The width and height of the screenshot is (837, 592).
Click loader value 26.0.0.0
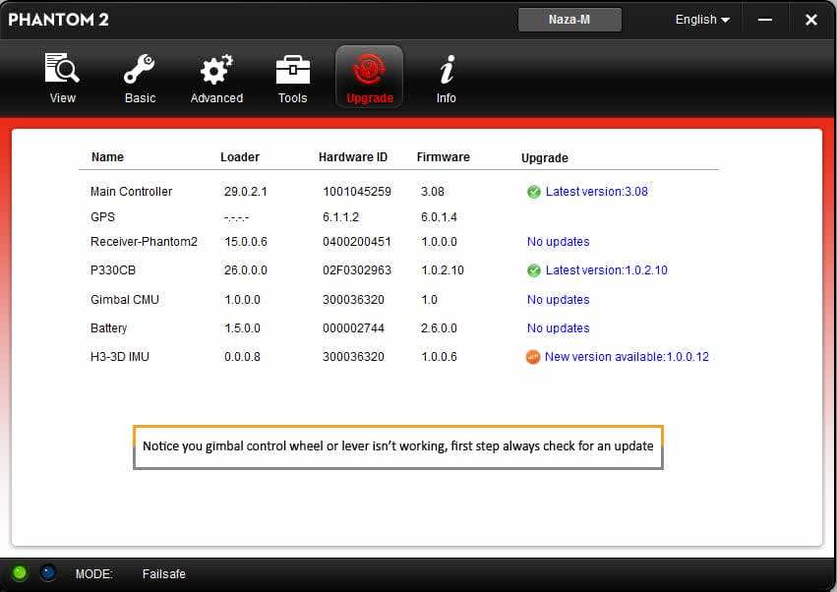[246, 270]
